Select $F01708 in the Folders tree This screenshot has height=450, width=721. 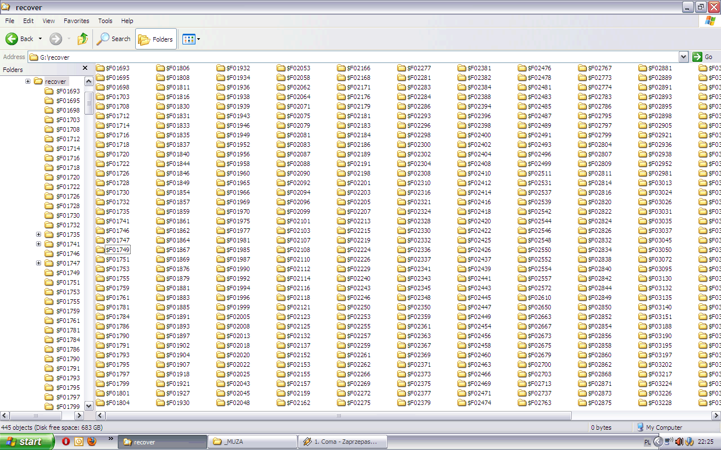tap(68, 129)
